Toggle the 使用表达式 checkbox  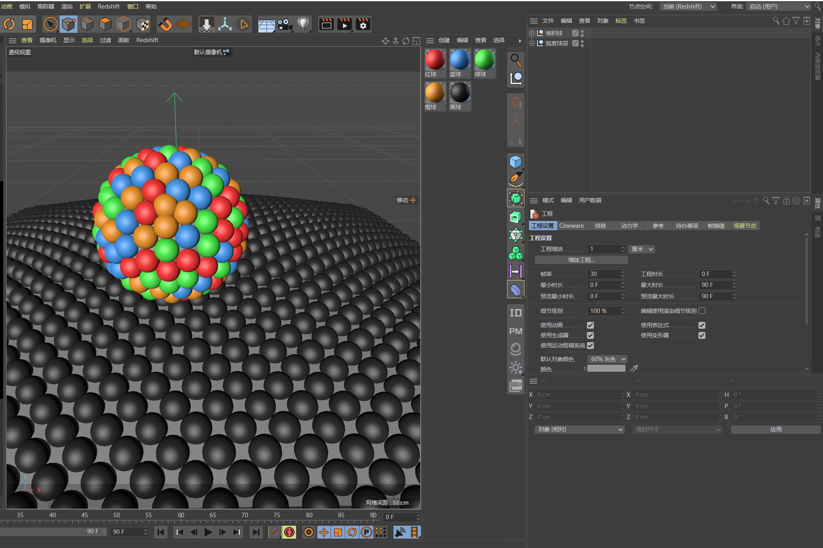[x=702, y=325]
